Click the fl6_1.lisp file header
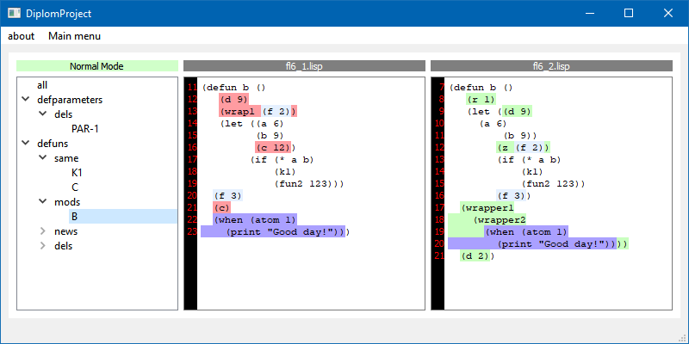Screen dimensions: 689x344 pos(304,65)
